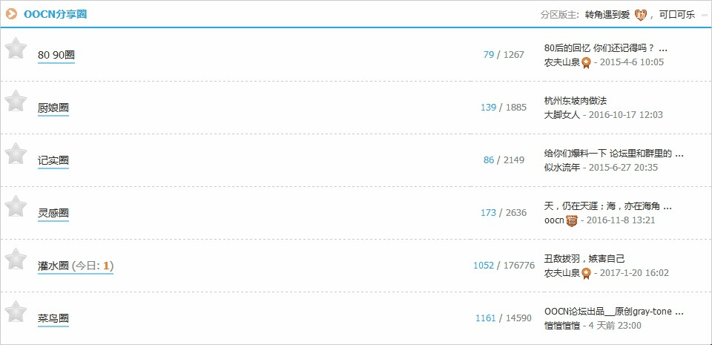View moderator profile 可口可乐
This screenshot has height=345, width=712.
(x=677, y=15)
